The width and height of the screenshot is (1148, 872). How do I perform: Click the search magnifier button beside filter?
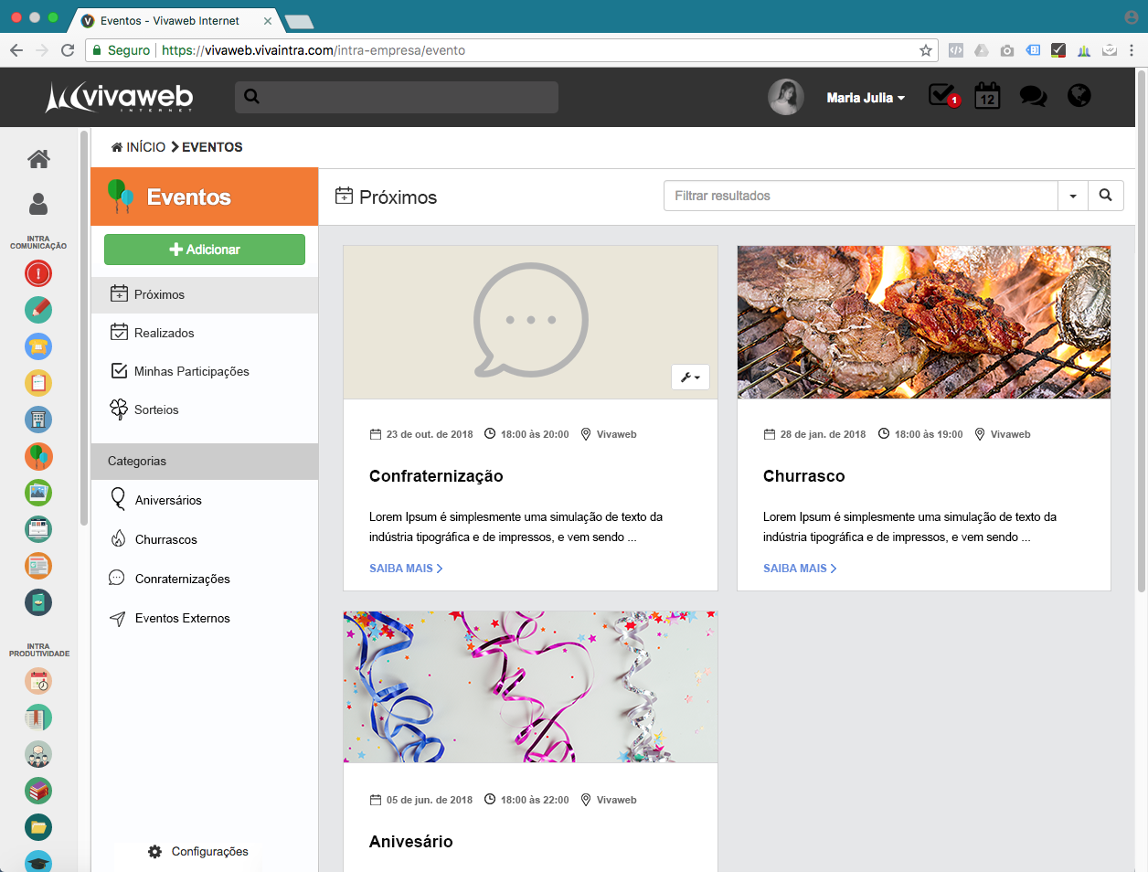(1105, 196)
